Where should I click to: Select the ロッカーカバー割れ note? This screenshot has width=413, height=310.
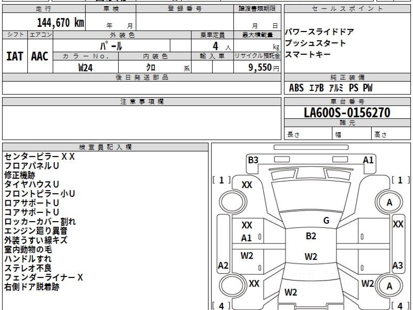(40, 222)
